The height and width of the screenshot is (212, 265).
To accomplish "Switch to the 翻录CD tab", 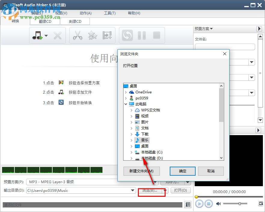I will point(45,21).
